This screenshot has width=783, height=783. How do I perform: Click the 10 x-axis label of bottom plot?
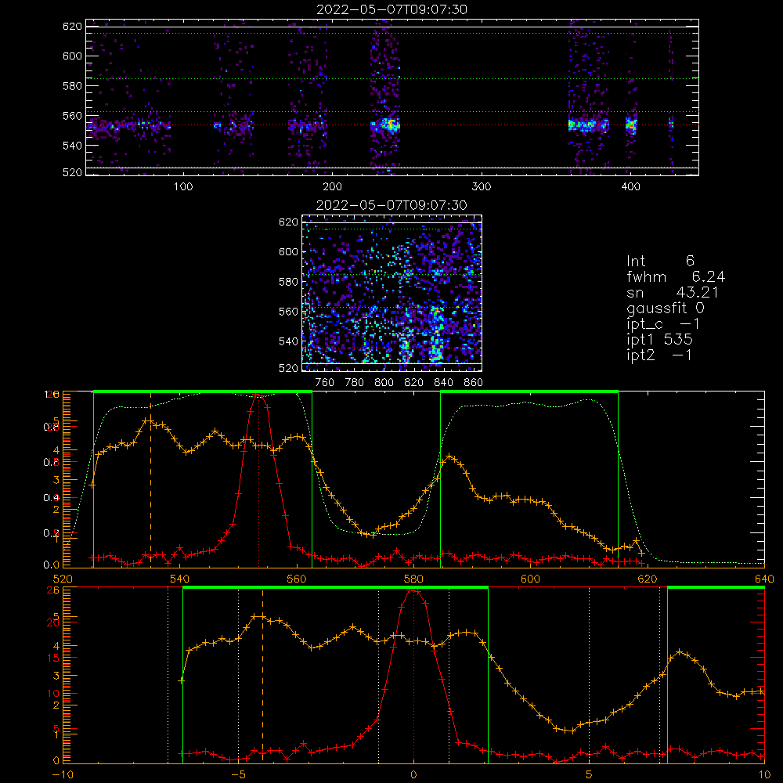point(764,774)
